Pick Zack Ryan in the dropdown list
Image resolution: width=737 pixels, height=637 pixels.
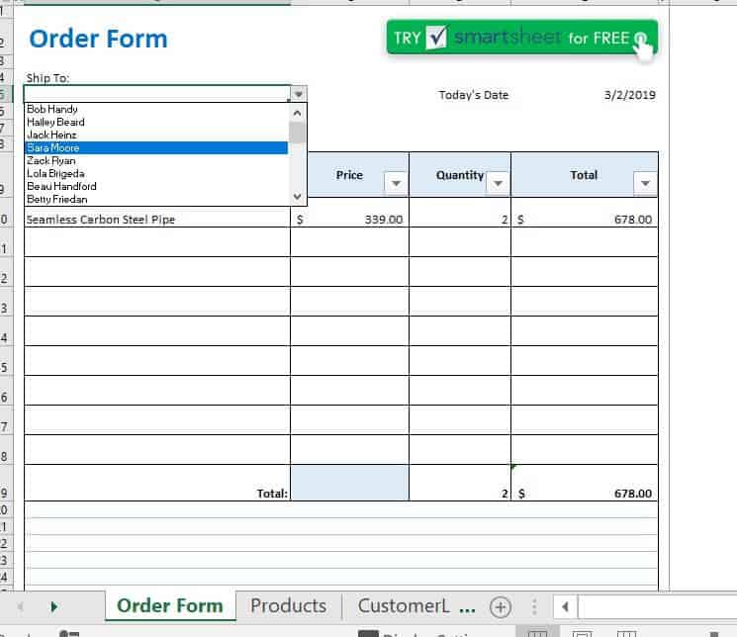click(156, 160)
